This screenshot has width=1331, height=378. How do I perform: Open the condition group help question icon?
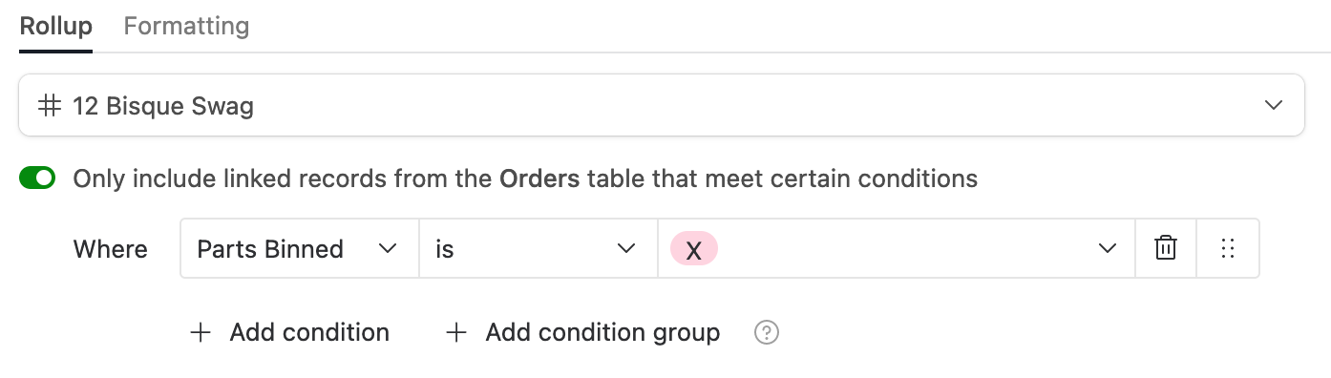[767, 332]
